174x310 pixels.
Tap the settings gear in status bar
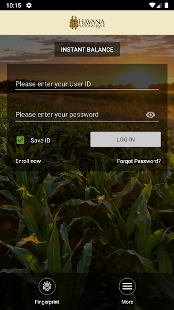(x=29, y=5)
